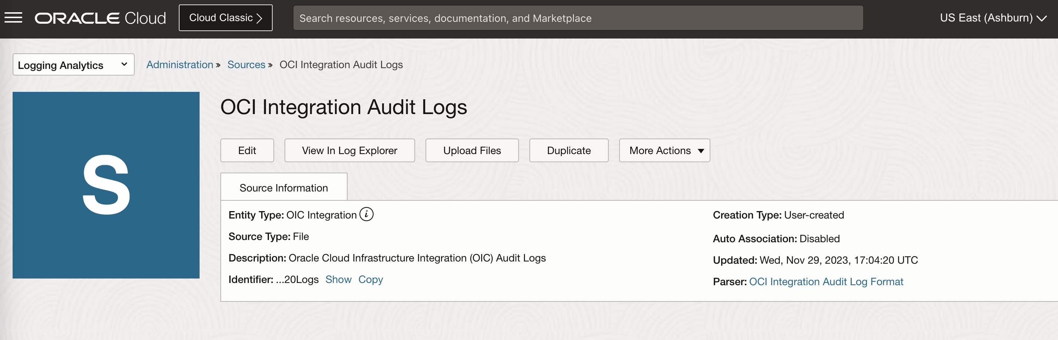
Task: Copy the source Identifier value
Action: (371, 279)
